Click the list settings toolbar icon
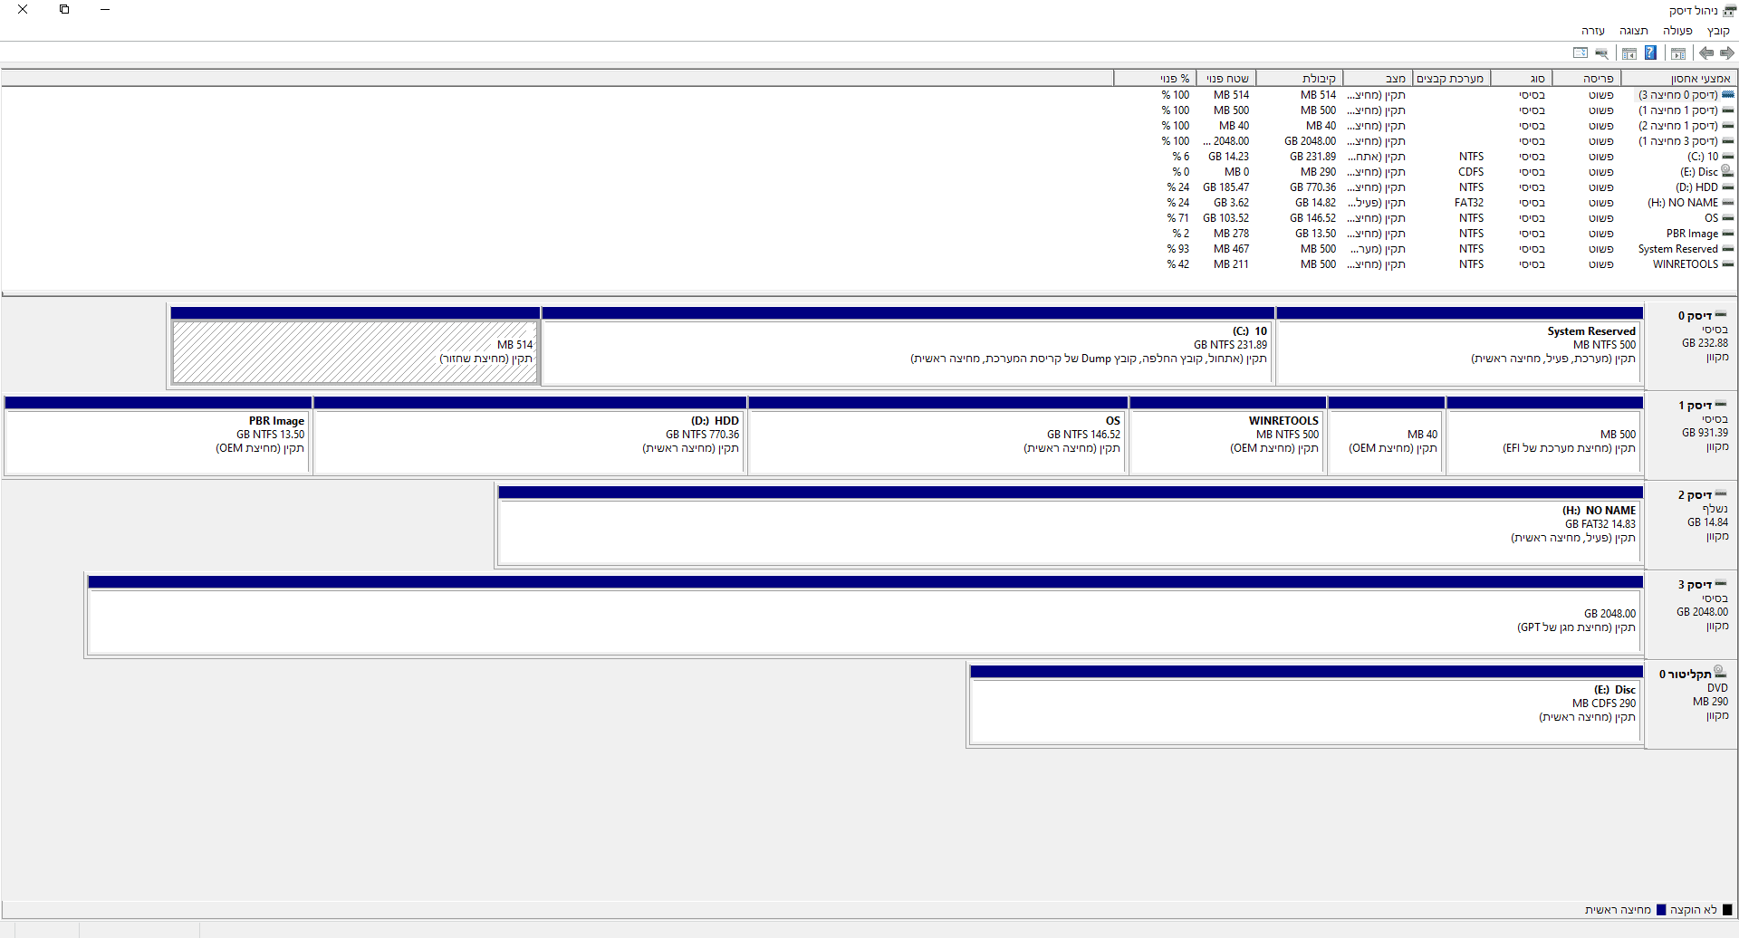The width and height of the screenshot is (1739, 938). point(1580,53)
